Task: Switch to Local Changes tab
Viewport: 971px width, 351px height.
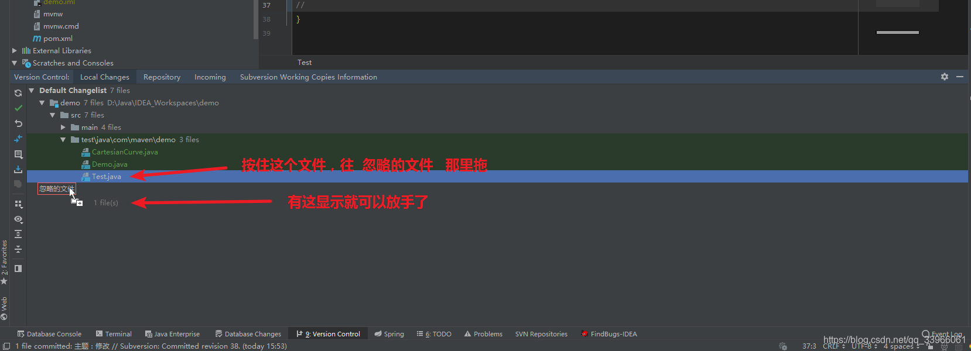Action: 105,77
